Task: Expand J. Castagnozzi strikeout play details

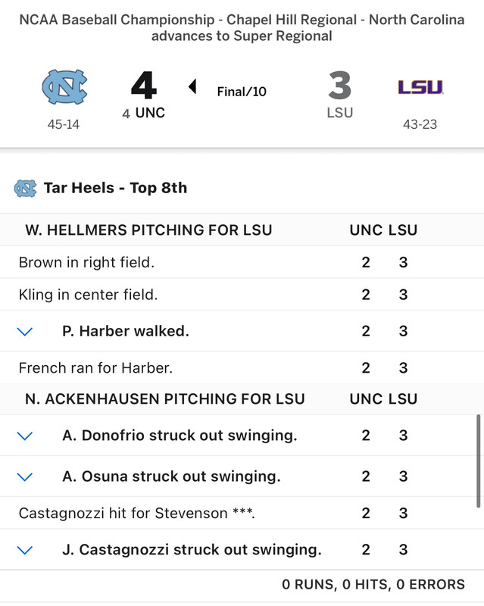Action: [x=25, y=550]
